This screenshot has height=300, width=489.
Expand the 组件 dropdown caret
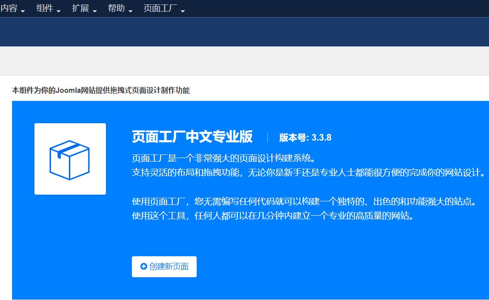(58, 11)
